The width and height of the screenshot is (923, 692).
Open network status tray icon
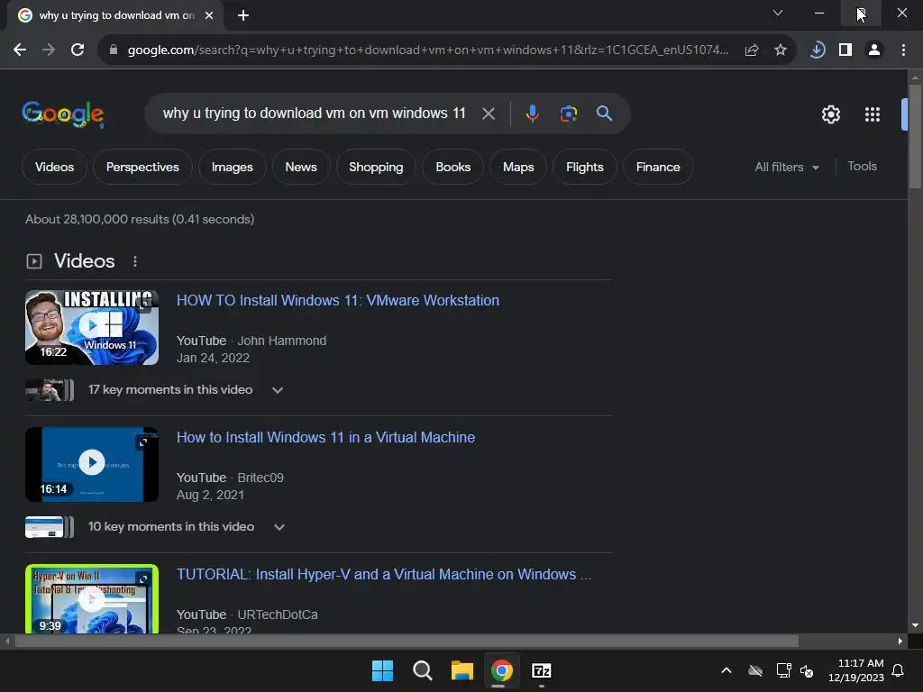click(783, 670)
